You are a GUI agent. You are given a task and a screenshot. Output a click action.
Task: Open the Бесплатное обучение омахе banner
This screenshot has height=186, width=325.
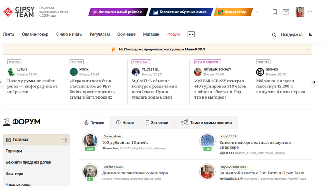181,12
